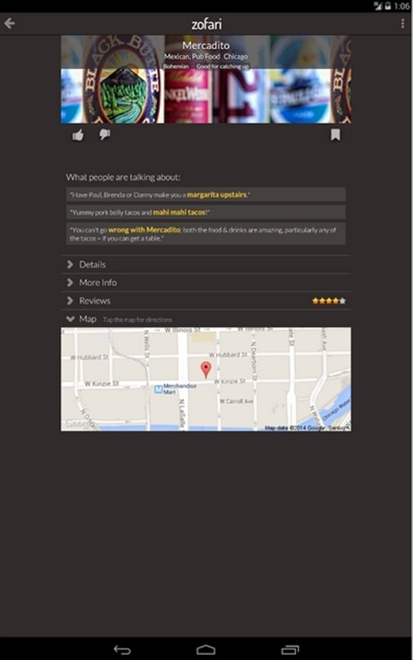Click the zofari logo title
The width and height of the screenshot is (413, 660).
[x=206, y=24]
